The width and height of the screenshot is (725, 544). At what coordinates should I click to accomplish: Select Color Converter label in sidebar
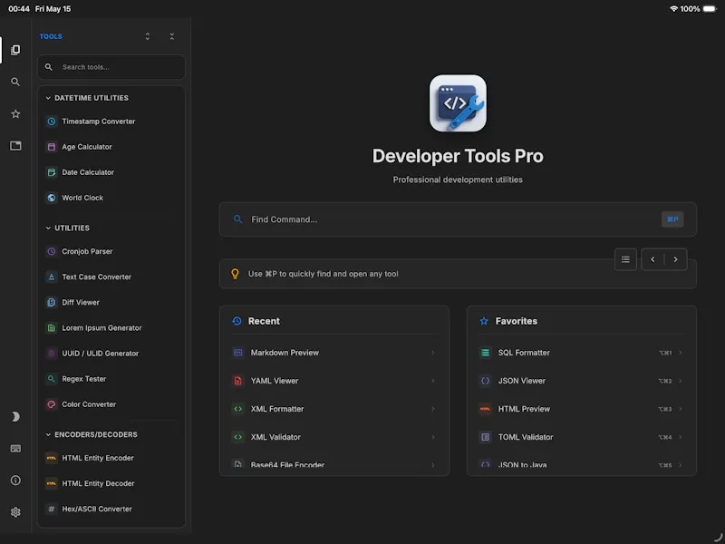(89, 403)
